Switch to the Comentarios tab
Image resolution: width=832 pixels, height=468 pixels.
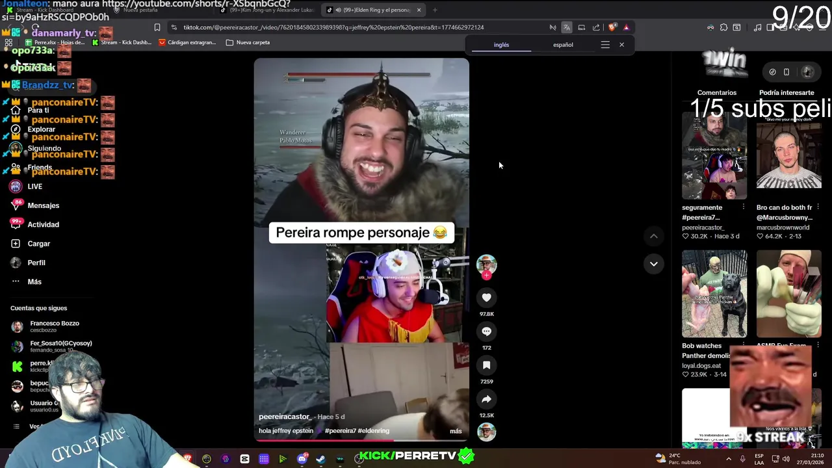point(716,92)
